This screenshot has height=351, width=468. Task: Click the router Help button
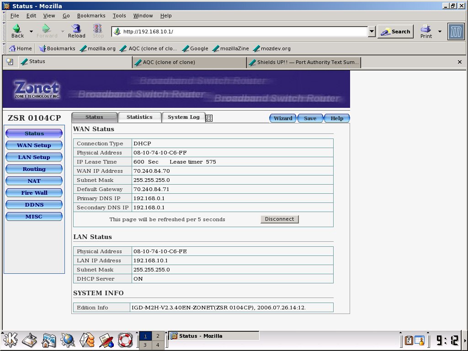click(337, 118)
